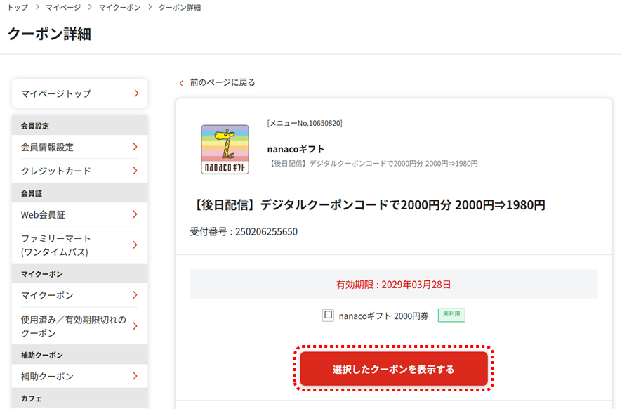Click chevron beside 補助クーポン item
This screenshot has width=622, height=409.
coord(135,376)
